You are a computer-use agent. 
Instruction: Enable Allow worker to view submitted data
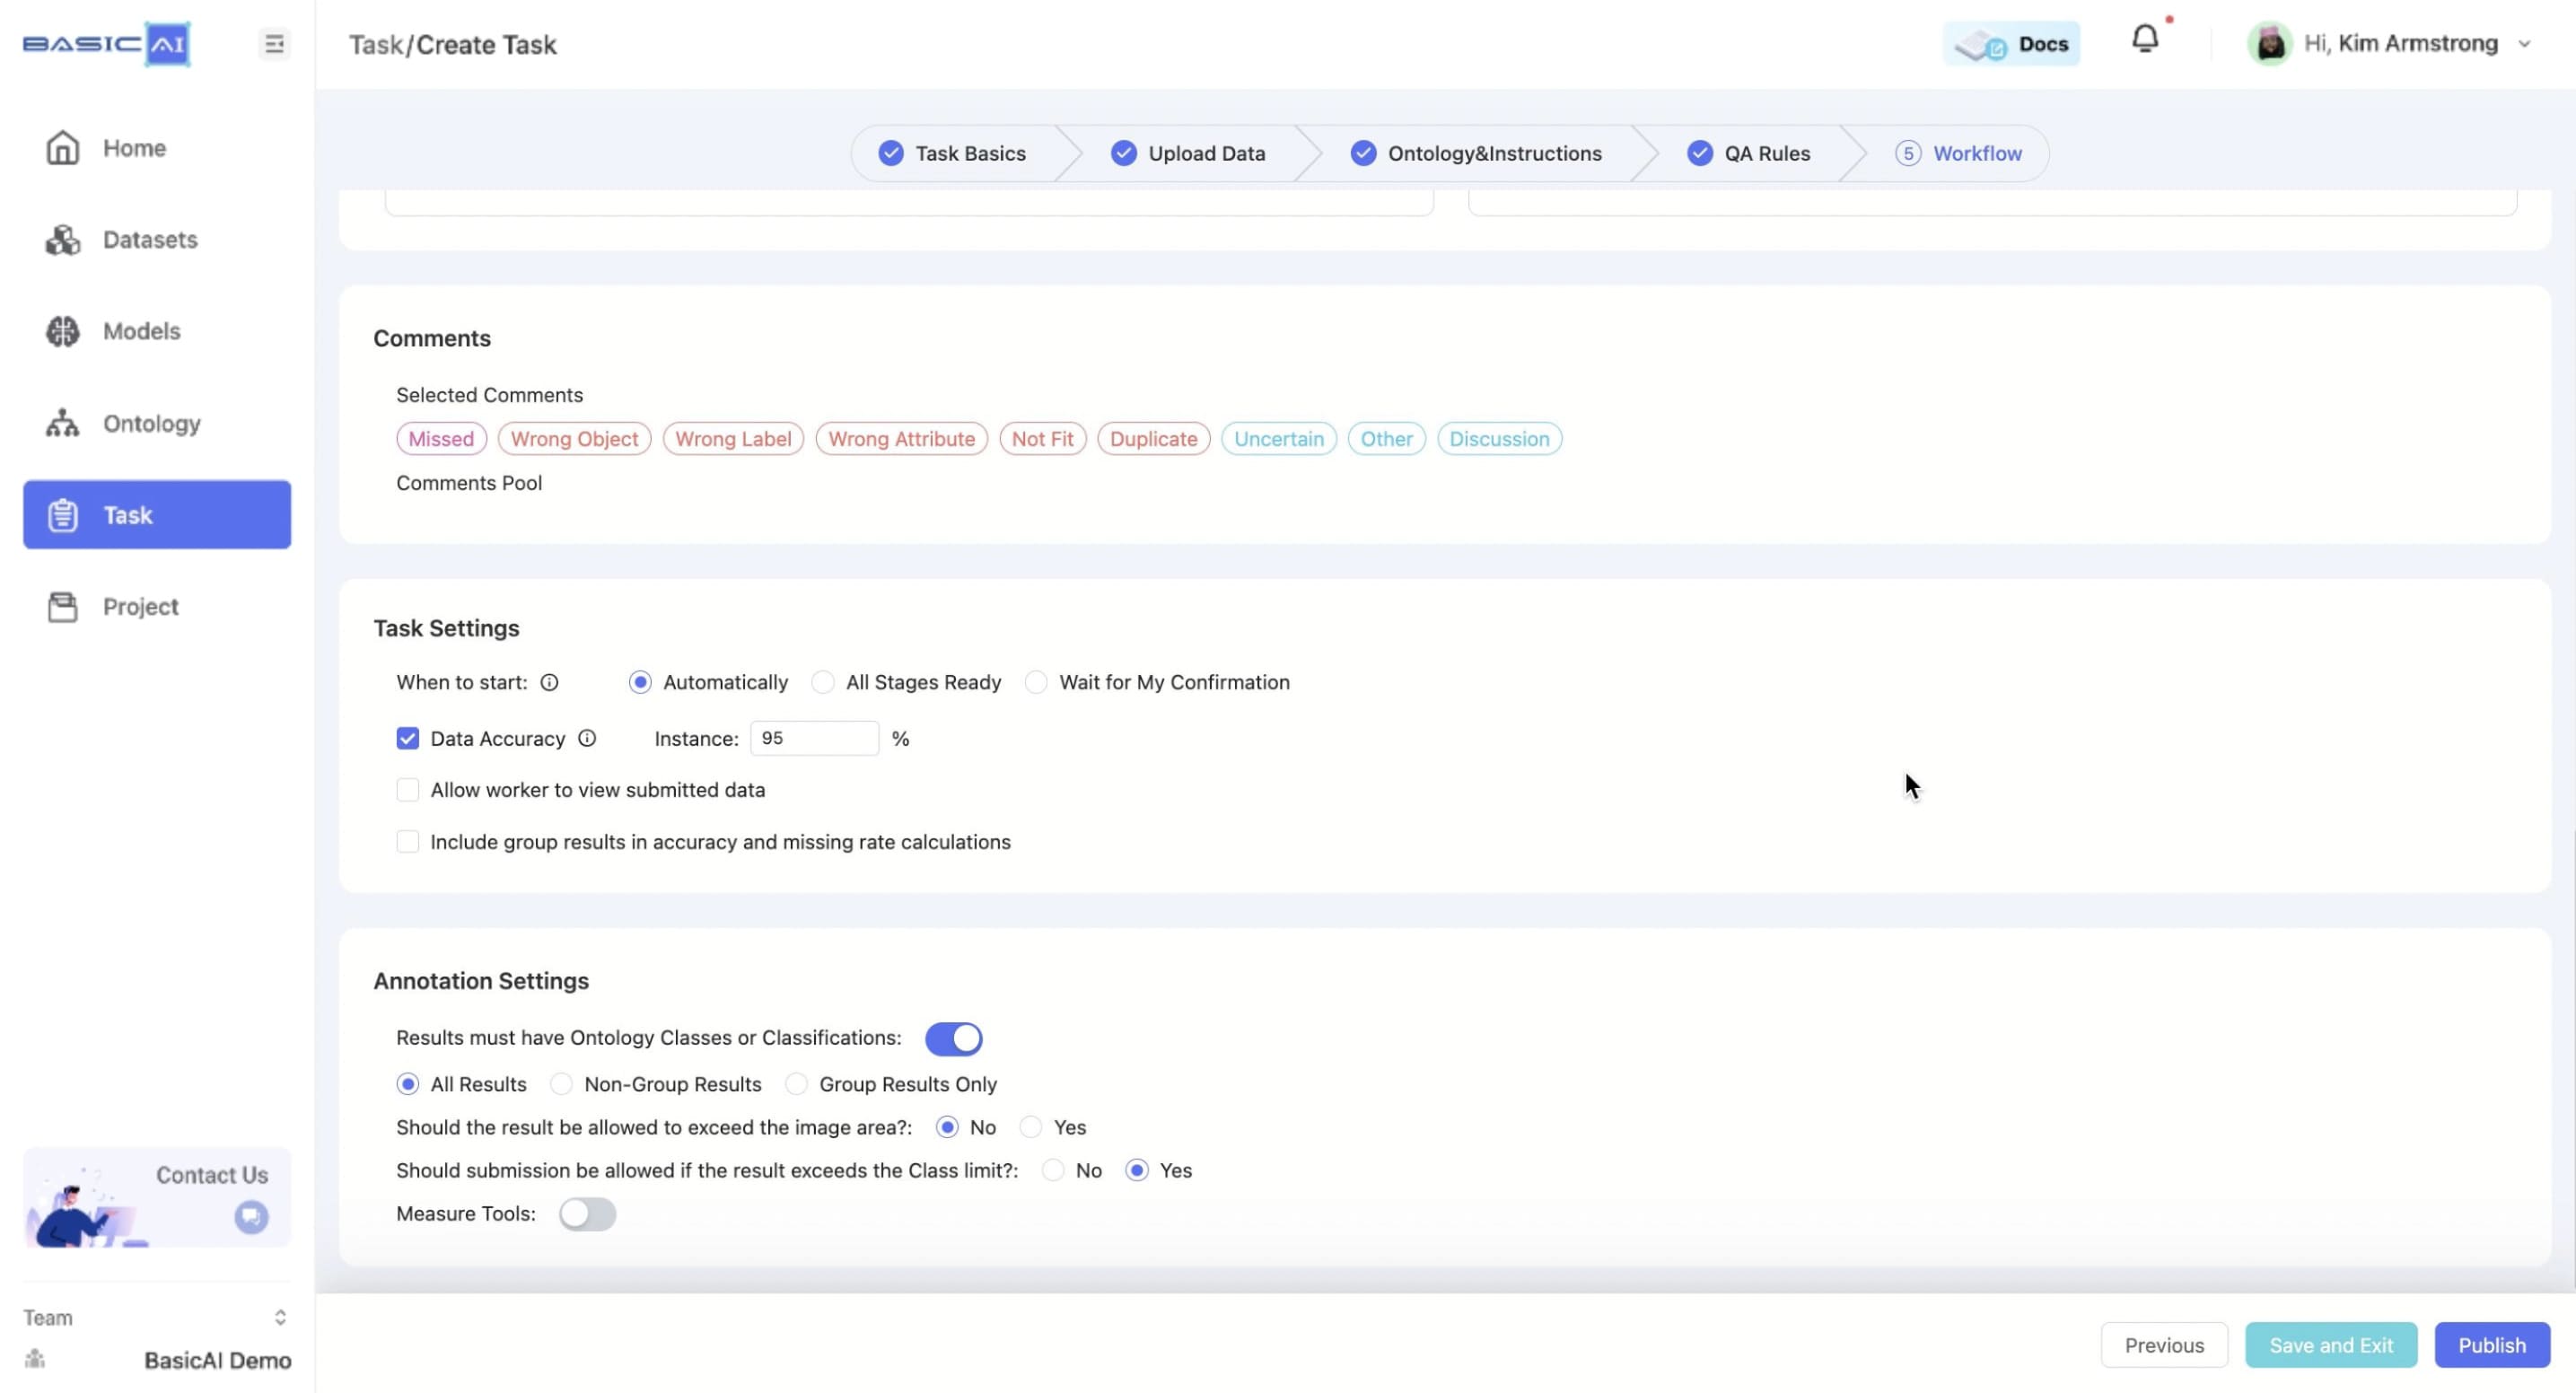point(407,789)
